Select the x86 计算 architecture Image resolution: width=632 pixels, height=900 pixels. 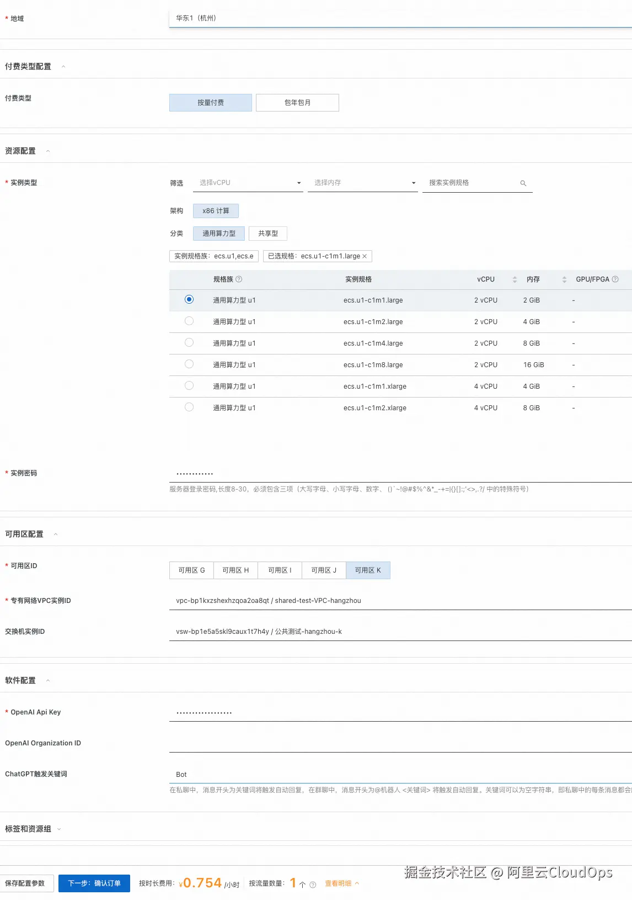click(x=216, y=211)
